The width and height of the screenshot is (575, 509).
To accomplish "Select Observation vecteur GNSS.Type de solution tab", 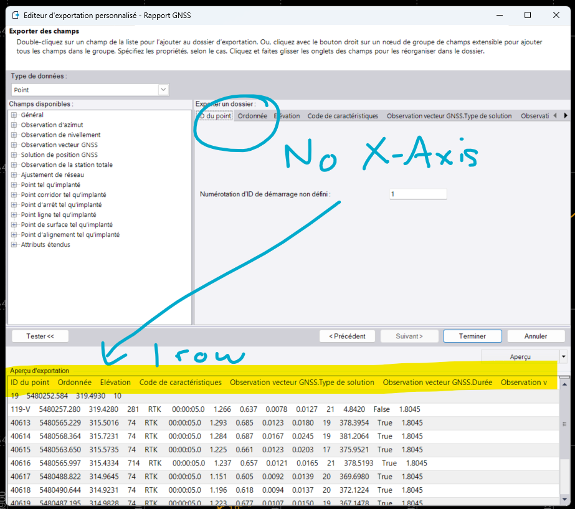I will (x=449, y=116).
